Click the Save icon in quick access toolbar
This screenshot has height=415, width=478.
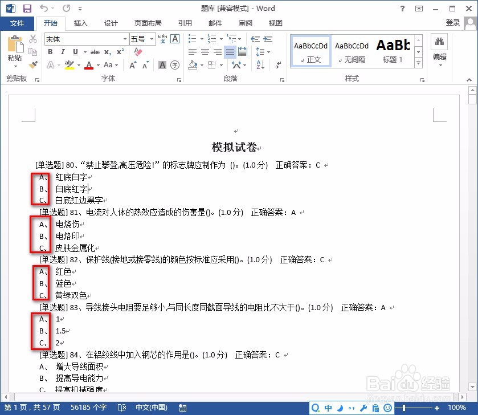27,8
